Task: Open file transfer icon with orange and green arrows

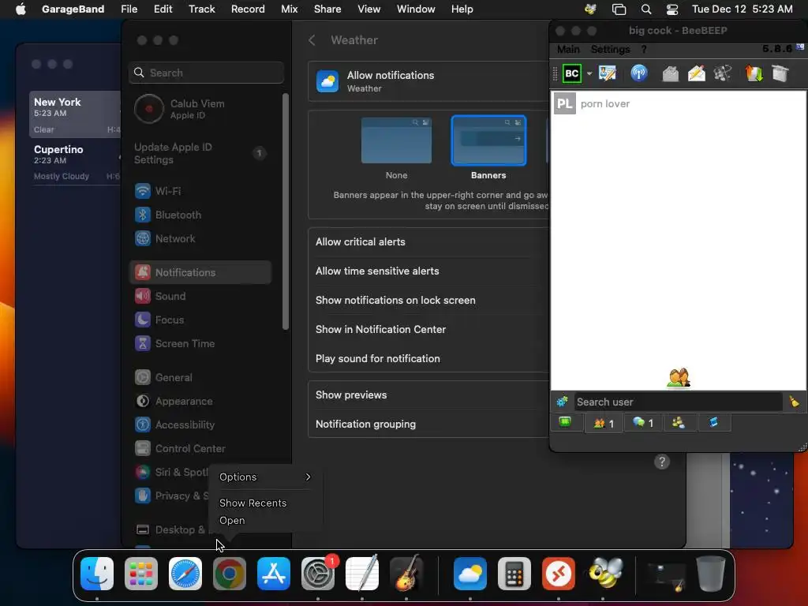Action: [x=754, y=73]
